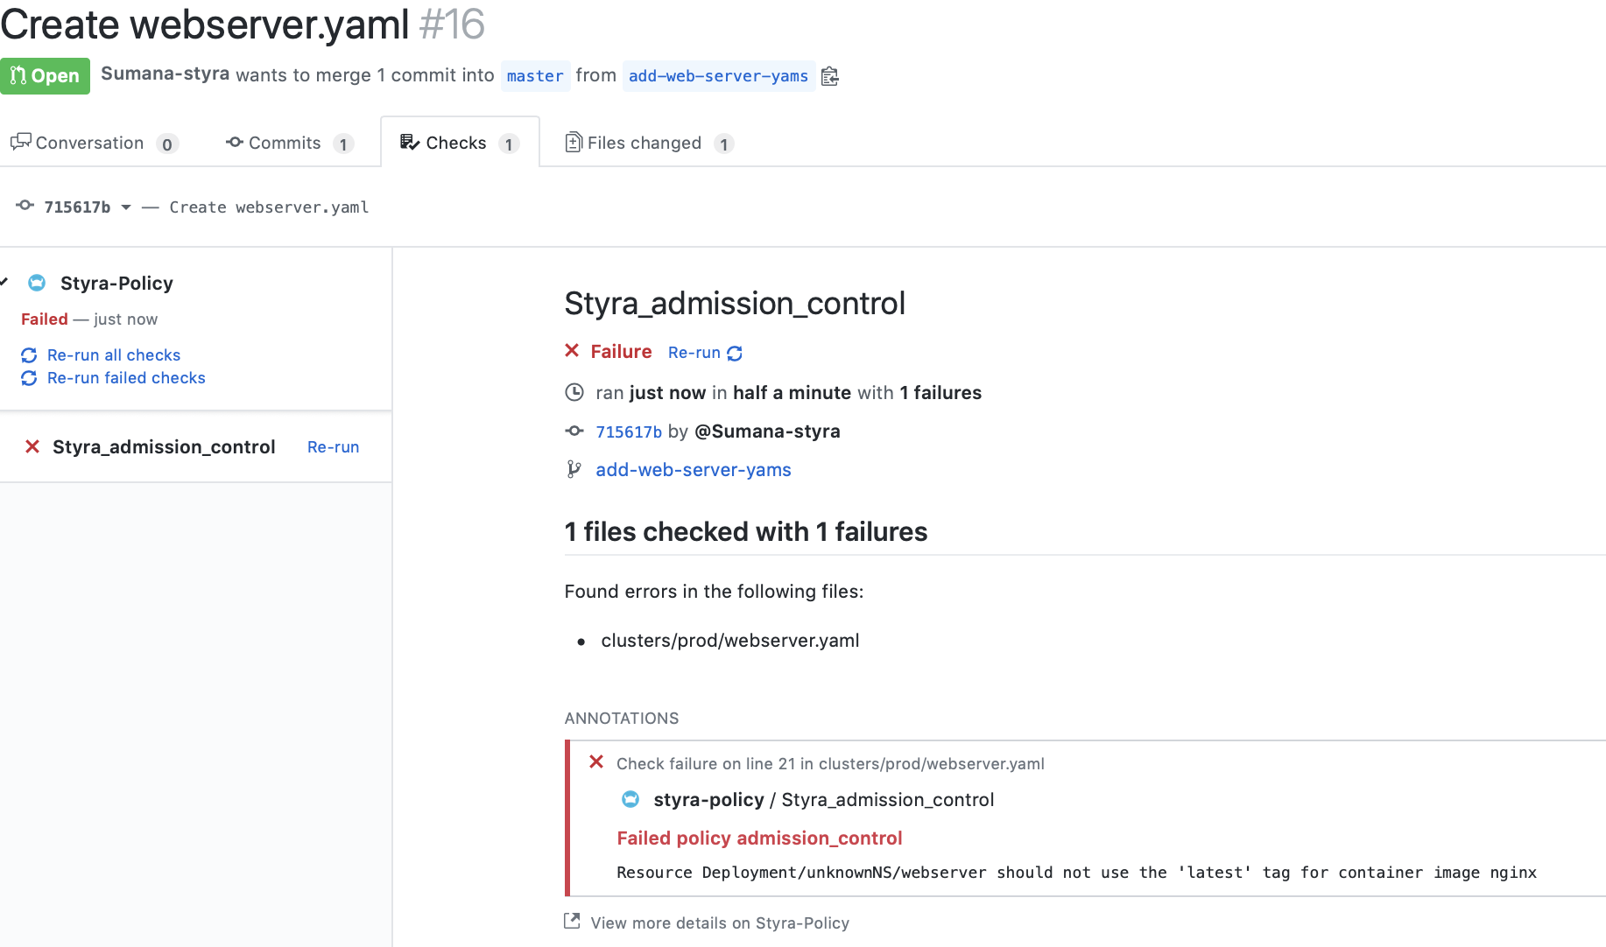This screenshot has width=1606, height=947.
Task: Click the Conversation tab speech bubble icon
Action: [21, 142]
